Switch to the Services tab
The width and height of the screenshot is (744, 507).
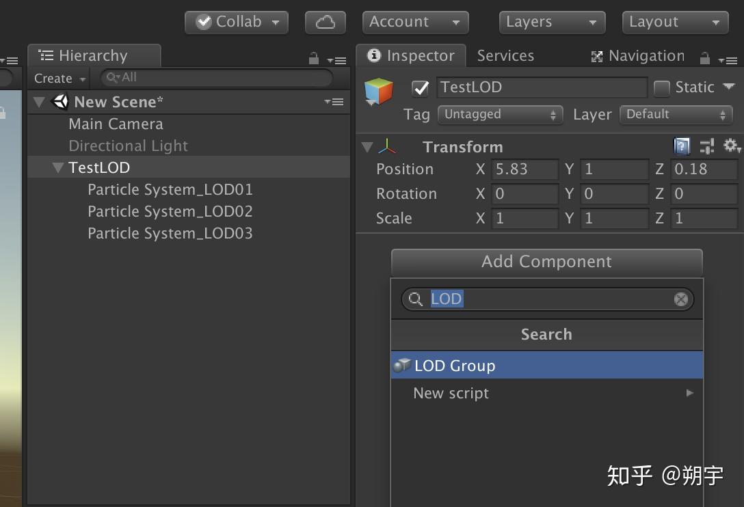(x=505, y=55)
